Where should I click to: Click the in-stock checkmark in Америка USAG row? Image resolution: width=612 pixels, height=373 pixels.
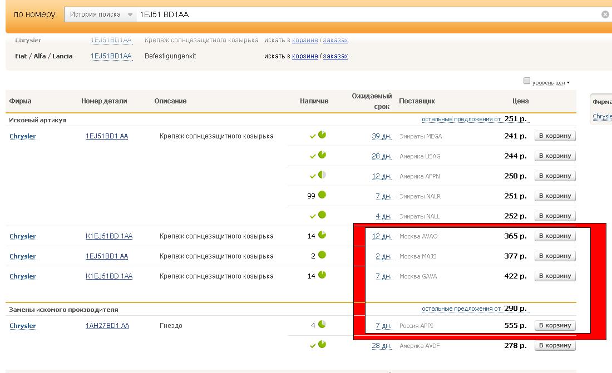point(313,156)
